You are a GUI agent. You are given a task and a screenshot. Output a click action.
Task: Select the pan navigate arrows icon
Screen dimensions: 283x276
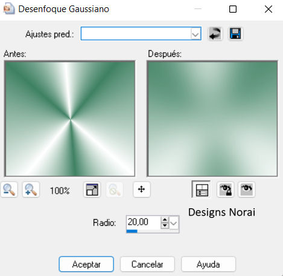(142, 189)
